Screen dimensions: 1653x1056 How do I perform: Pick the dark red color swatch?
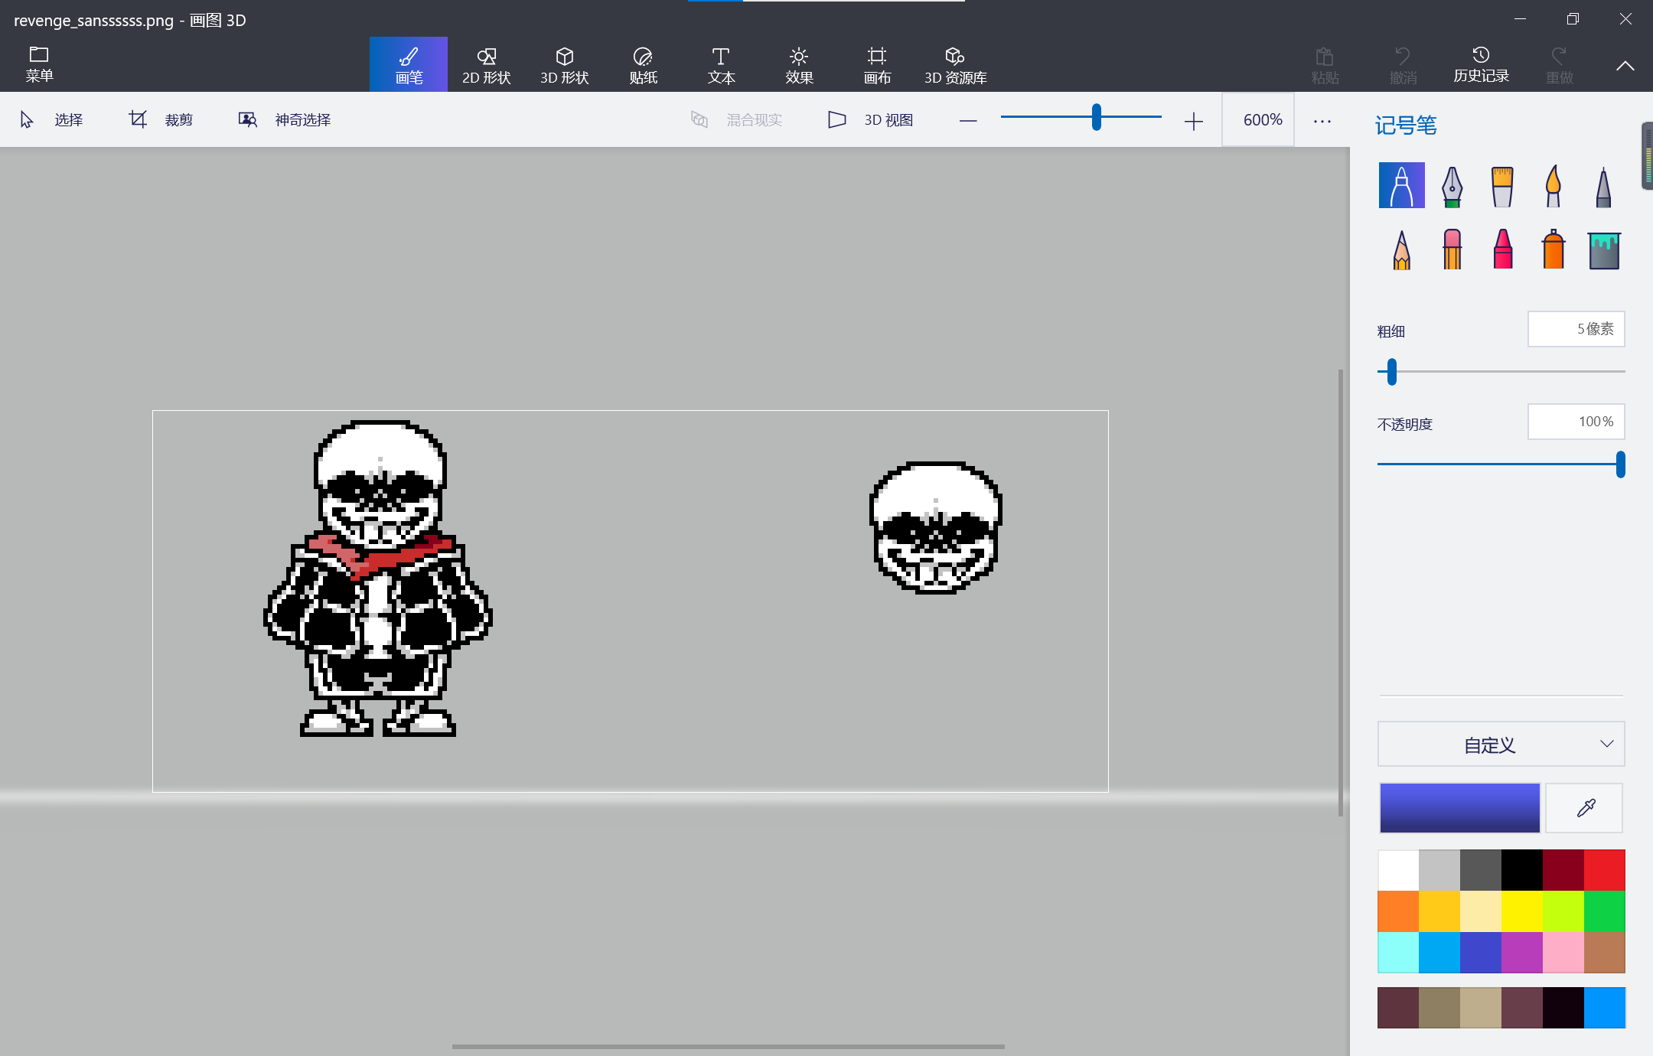pos(1563,870)
